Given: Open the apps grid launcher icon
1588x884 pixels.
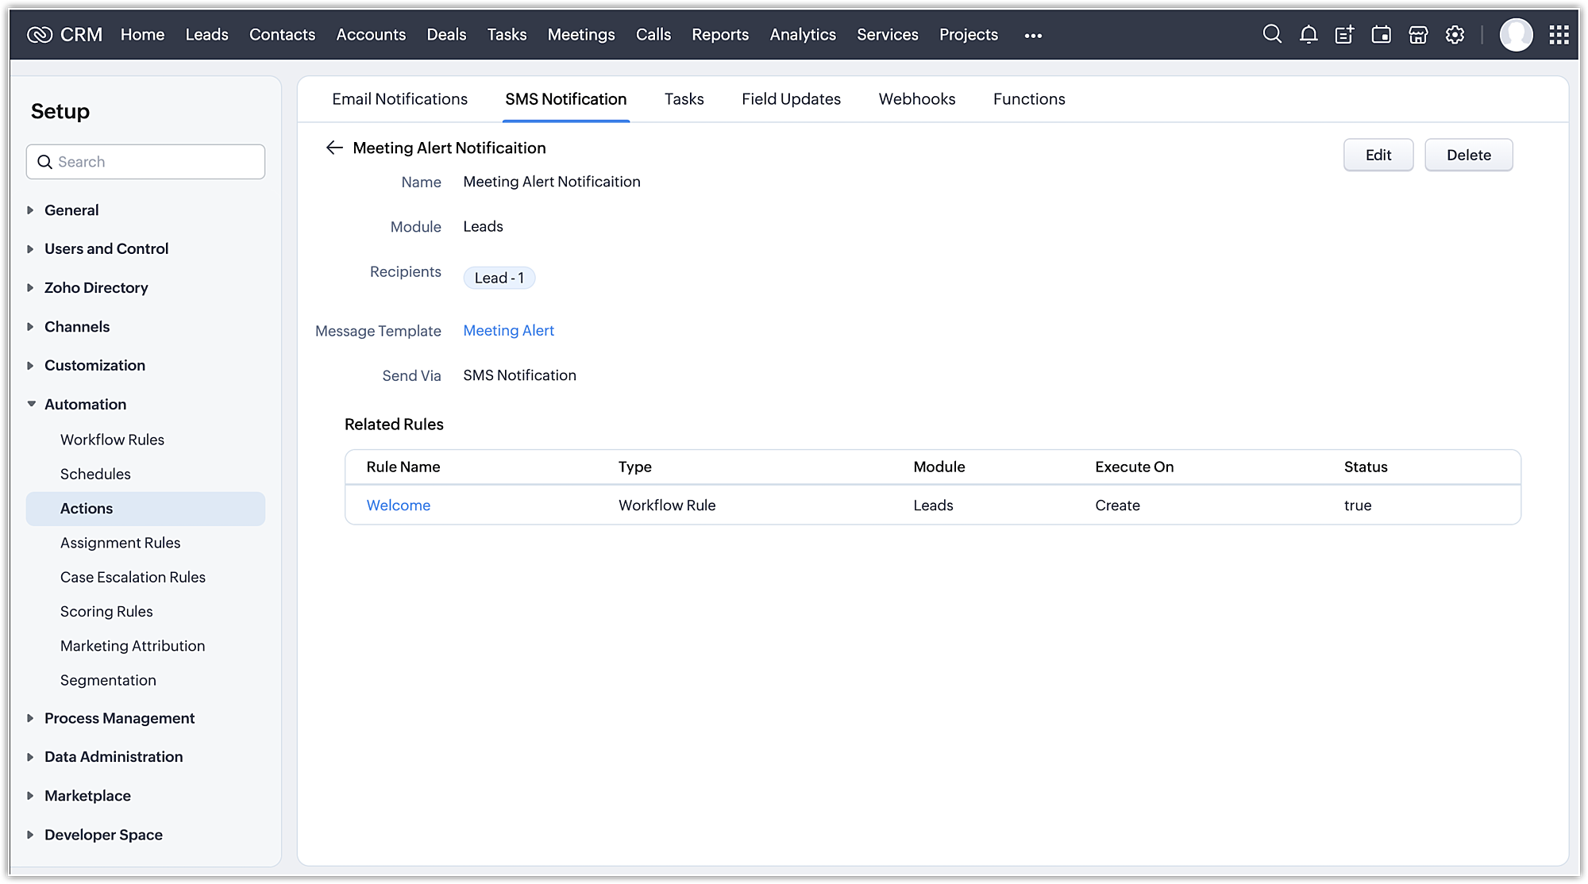Looking at the screenshot, I should 1559,34.
